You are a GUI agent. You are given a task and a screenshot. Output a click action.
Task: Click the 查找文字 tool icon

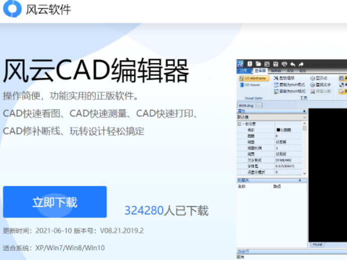pos(312,85)
